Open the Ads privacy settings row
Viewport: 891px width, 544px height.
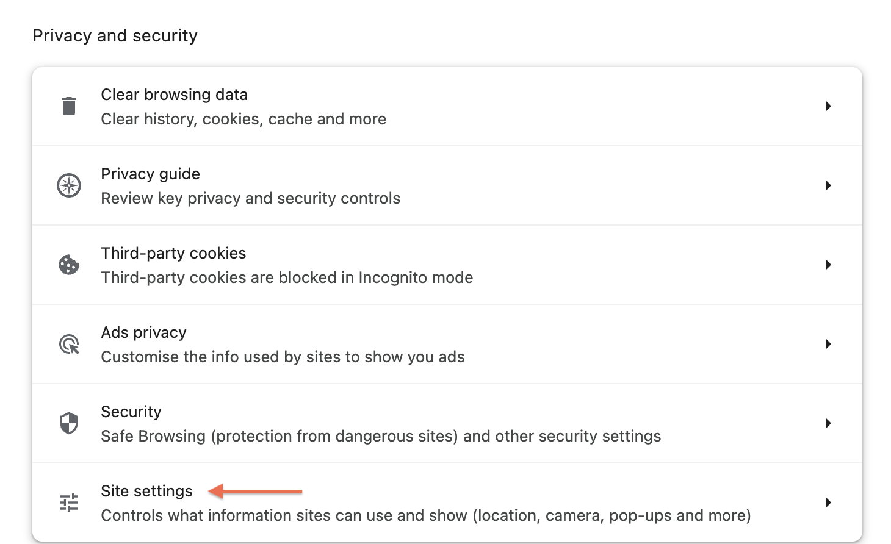[x=427, y=344]
